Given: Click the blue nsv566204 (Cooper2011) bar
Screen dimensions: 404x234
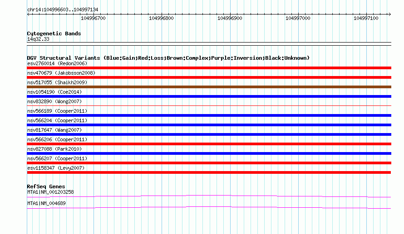Looking at the screenshot, I should [x=209, y=125].
